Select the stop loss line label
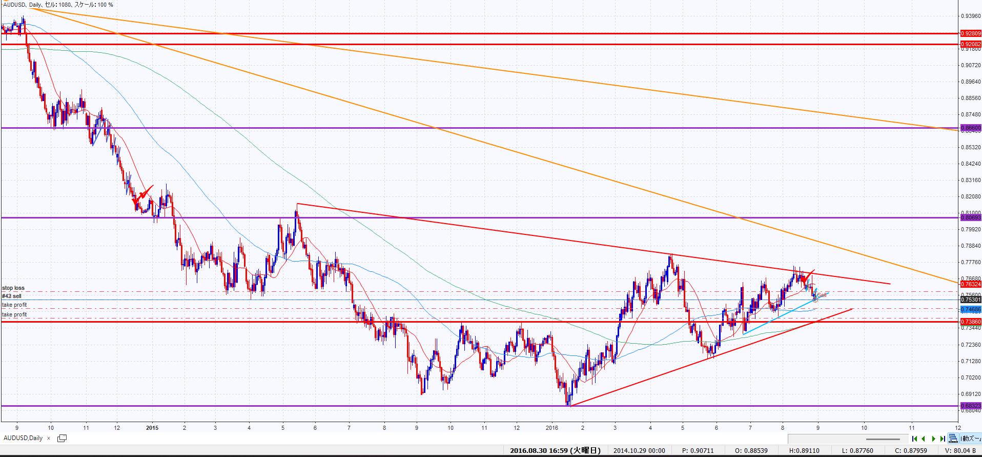The width and height of the screenshot is (982, 457). [13, 288]
